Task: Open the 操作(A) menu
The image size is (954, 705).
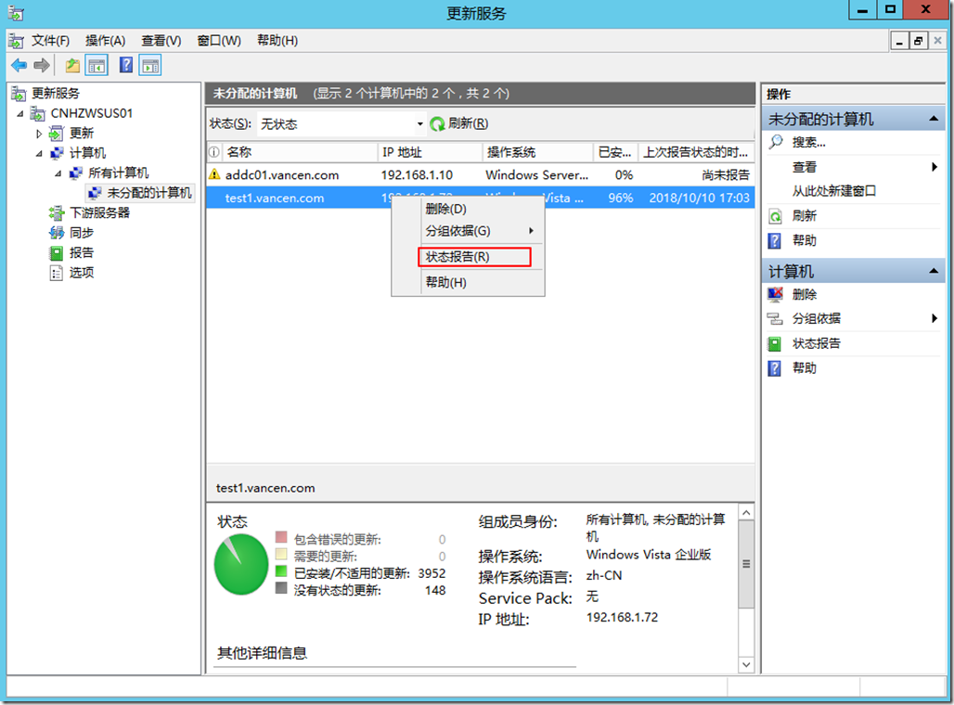Action: 105,41
